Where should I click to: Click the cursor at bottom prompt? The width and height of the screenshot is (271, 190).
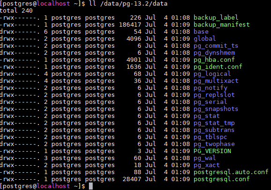click(x=91, y=186)
